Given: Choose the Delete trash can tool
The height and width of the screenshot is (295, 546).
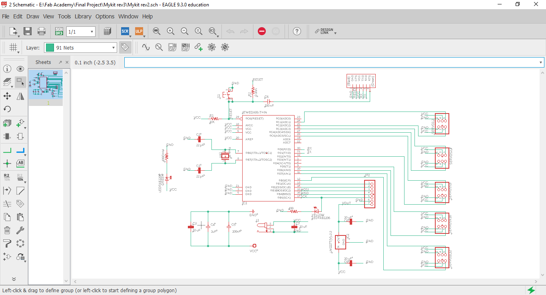Looking at the screenshot, I should coord(7,230).
